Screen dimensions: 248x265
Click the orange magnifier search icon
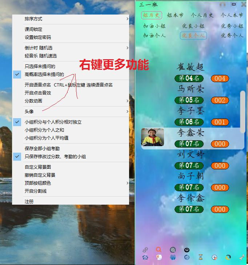point(159,249)
